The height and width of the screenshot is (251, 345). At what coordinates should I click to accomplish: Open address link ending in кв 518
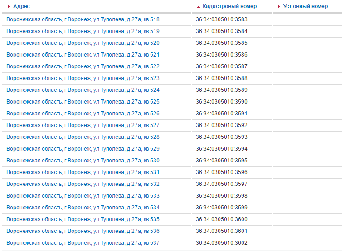[83, 19]
